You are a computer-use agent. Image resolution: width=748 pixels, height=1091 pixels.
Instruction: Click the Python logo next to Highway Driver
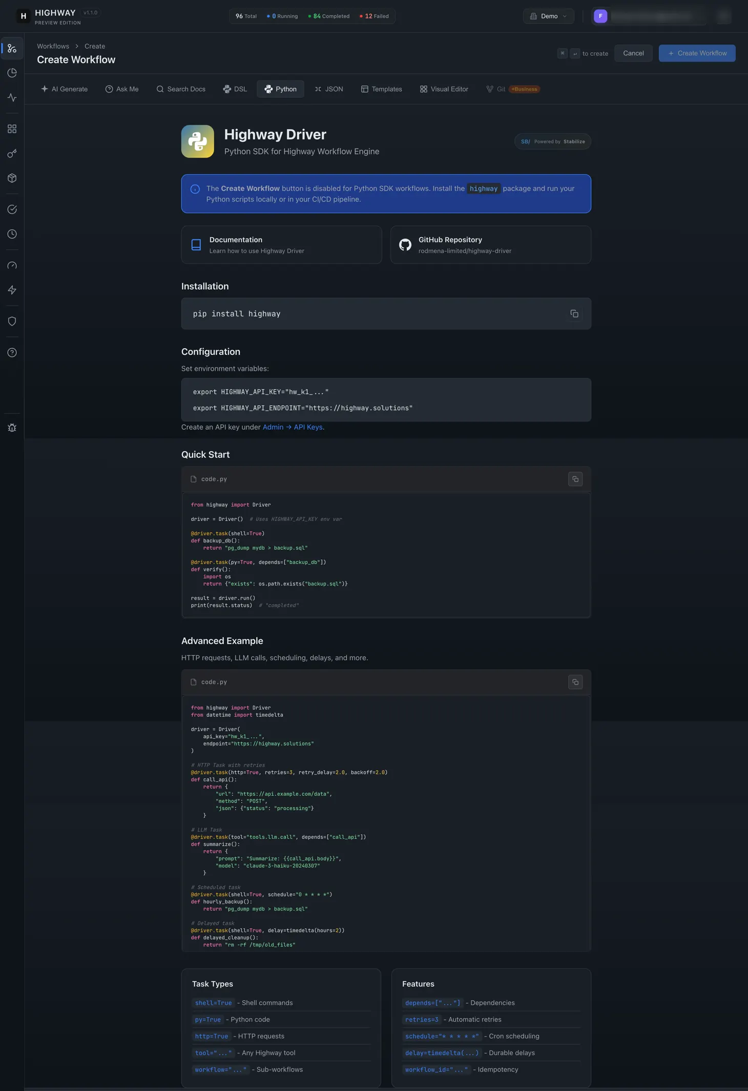click(197, 142)
